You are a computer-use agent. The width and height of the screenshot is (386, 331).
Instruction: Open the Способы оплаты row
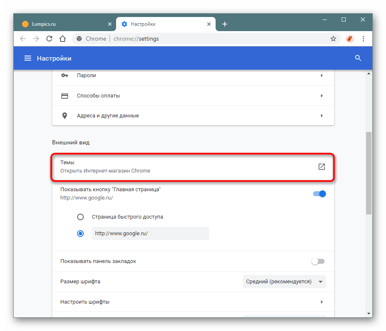point(193,96)
